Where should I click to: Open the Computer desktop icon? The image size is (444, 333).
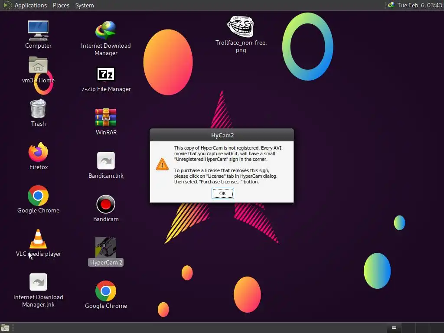click(38, 31)
